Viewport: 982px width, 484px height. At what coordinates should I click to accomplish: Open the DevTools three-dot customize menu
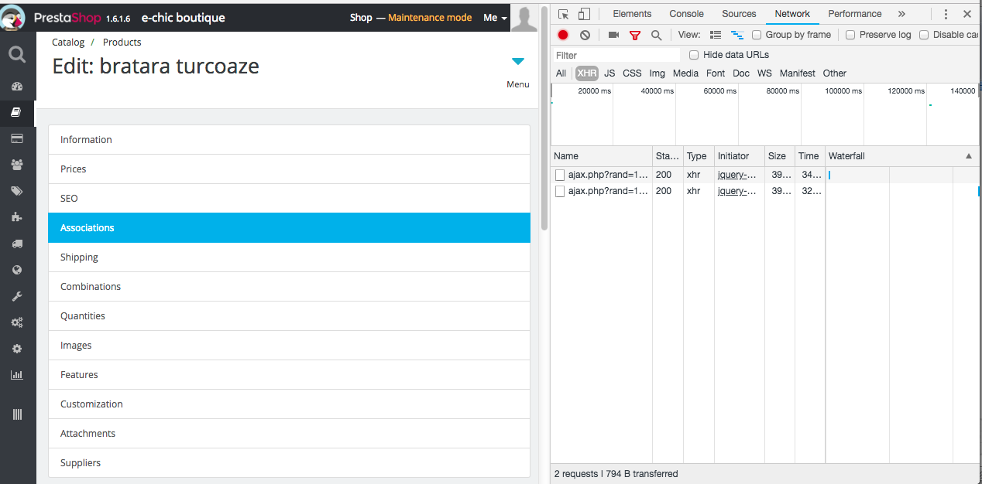(x=946, y=14)
